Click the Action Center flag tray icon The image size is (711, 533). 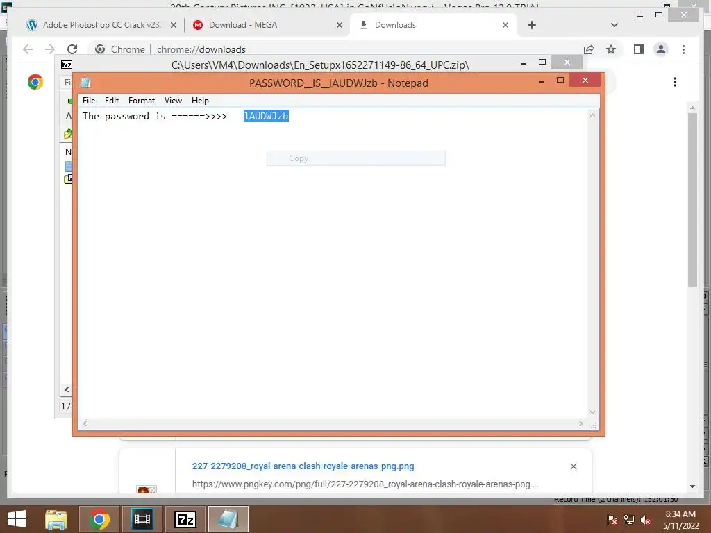[x=612, y=520]
